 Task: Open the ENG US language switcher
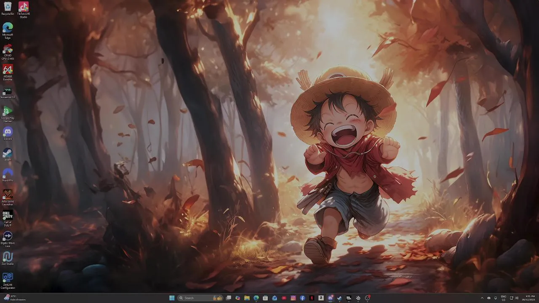coord(504,298)
